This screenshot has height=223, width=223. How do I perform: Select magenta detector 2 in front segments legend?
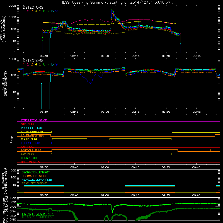point(28,11)
